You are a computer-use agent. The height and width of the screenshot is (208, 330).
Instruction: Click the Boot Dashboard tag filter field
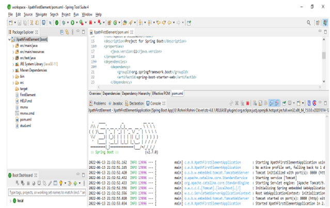click(47, 193)
